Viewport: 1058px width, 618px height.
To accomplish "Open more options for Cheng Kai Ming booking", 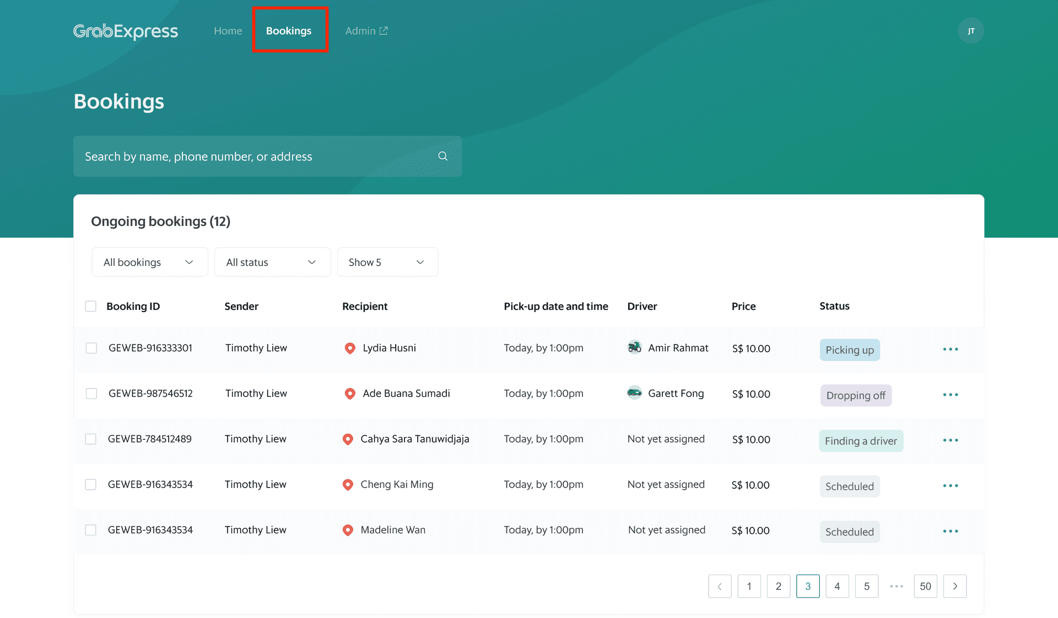I will pyautogui.click(x=950, y=486).
